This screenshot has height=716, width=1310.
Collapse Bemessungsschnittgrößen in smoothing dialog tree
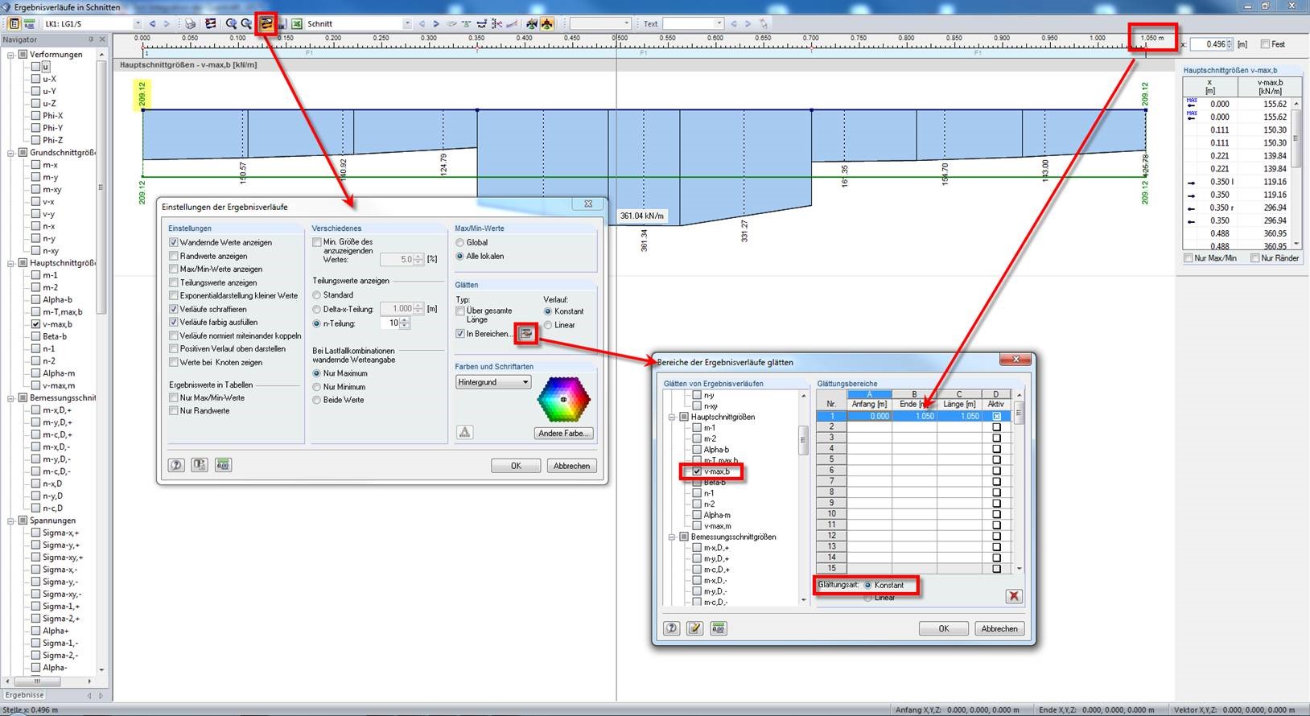(x=672, y=537)
